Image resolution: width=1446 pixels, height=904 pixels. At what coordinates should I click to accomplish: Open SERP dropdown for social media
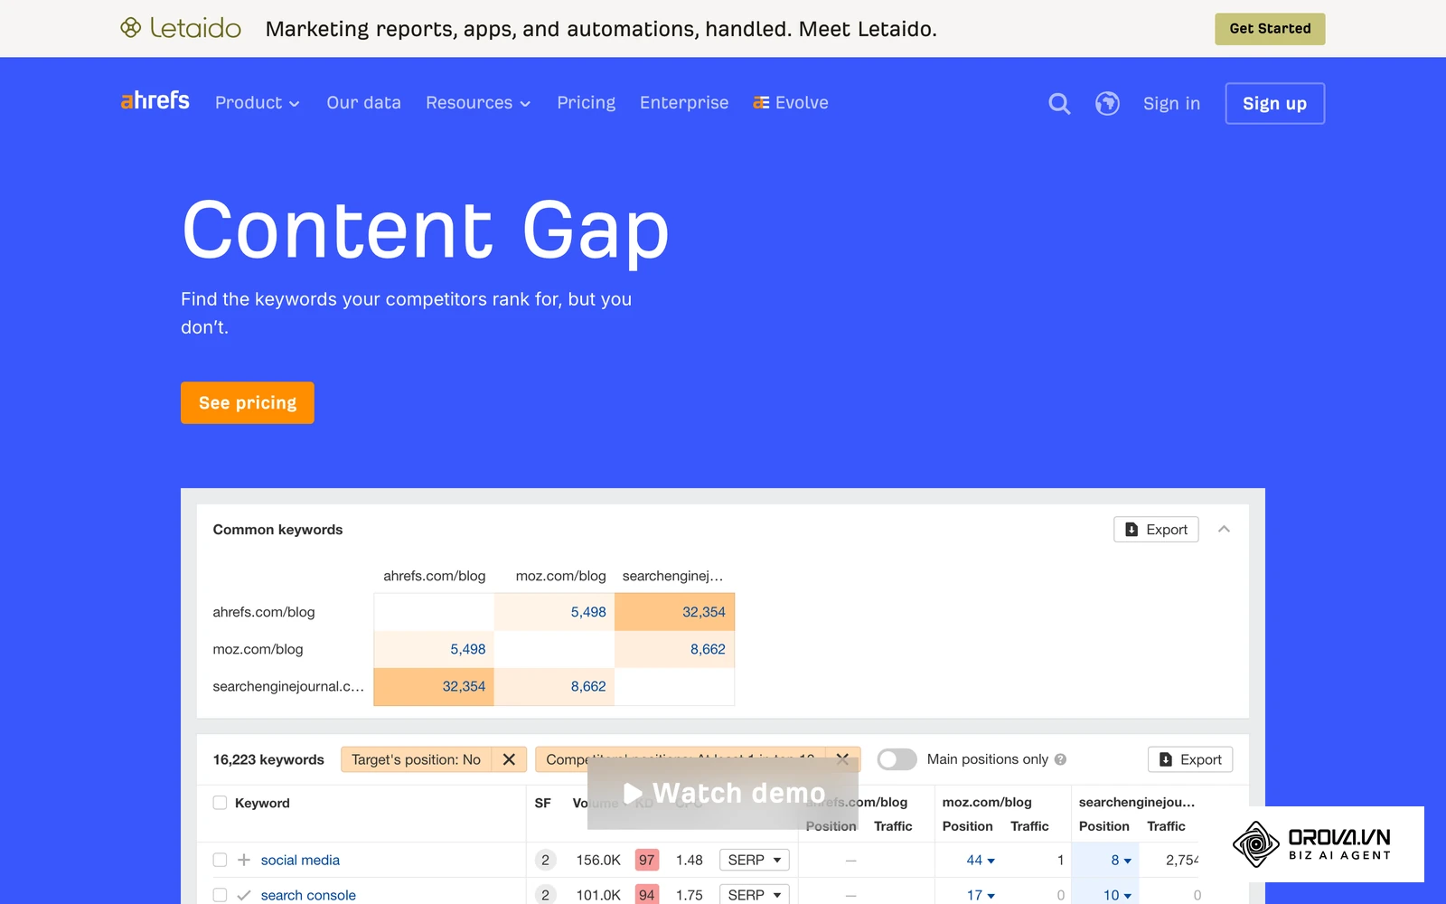(755, 860)
